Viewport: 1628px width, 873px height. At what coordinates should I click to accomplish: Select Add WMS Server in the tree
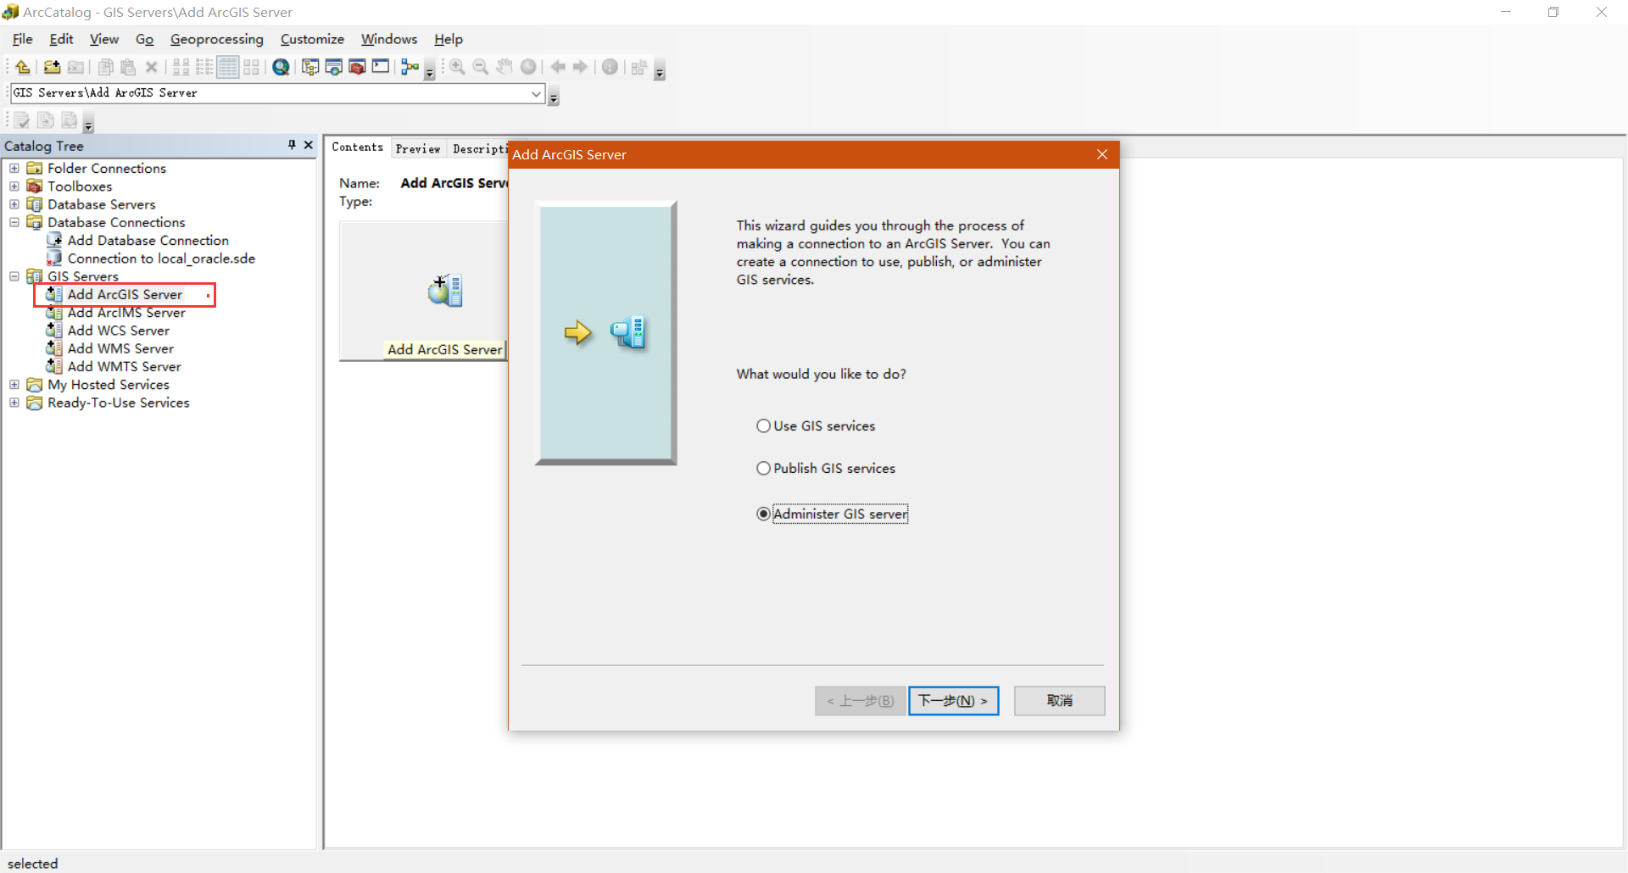click(120, 348)
